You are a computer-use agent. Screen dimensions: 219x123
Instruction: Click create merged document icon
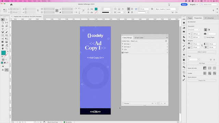[166, 41]
